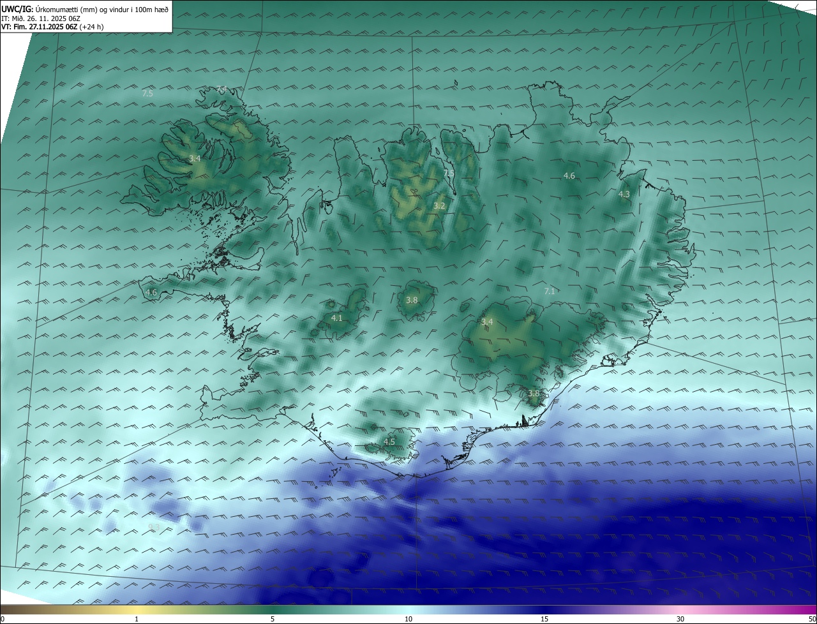Click the 3.8 value at Vatnajökull's southern edge
Image resolution: width=817 pixels, height=624 pixels.
534,394
